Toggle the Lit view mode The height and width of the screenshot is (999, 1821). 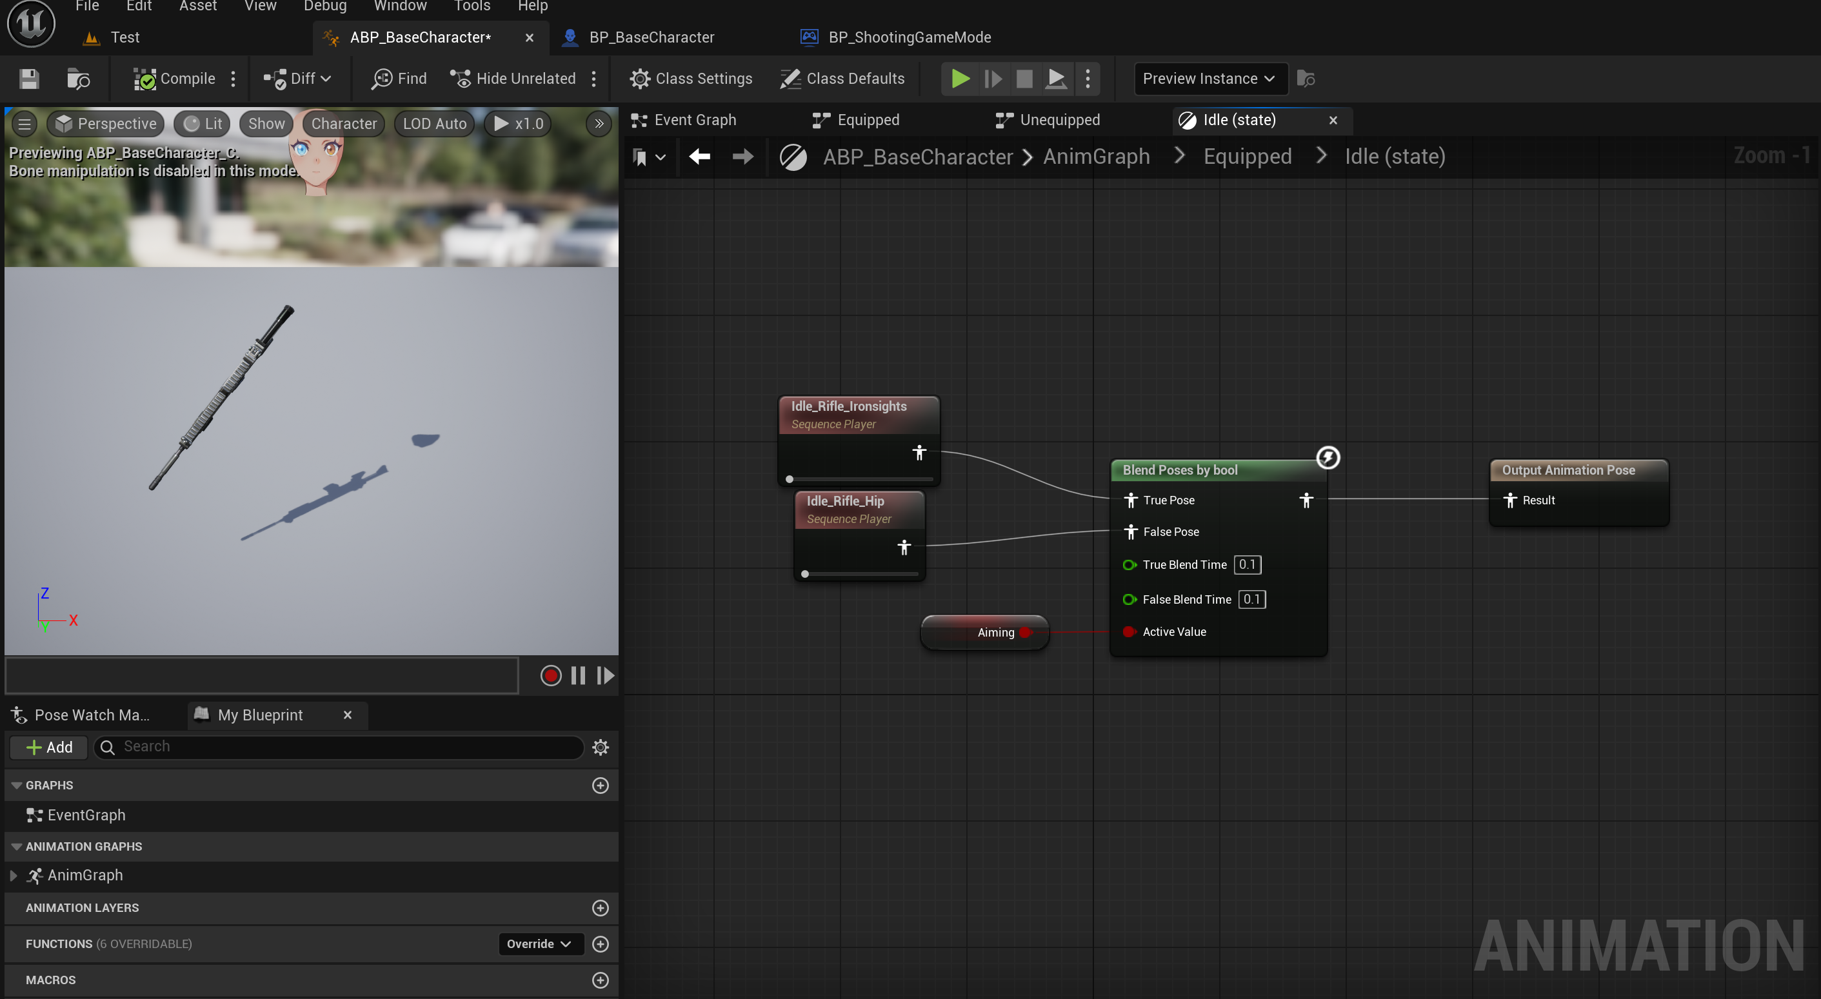203,124
